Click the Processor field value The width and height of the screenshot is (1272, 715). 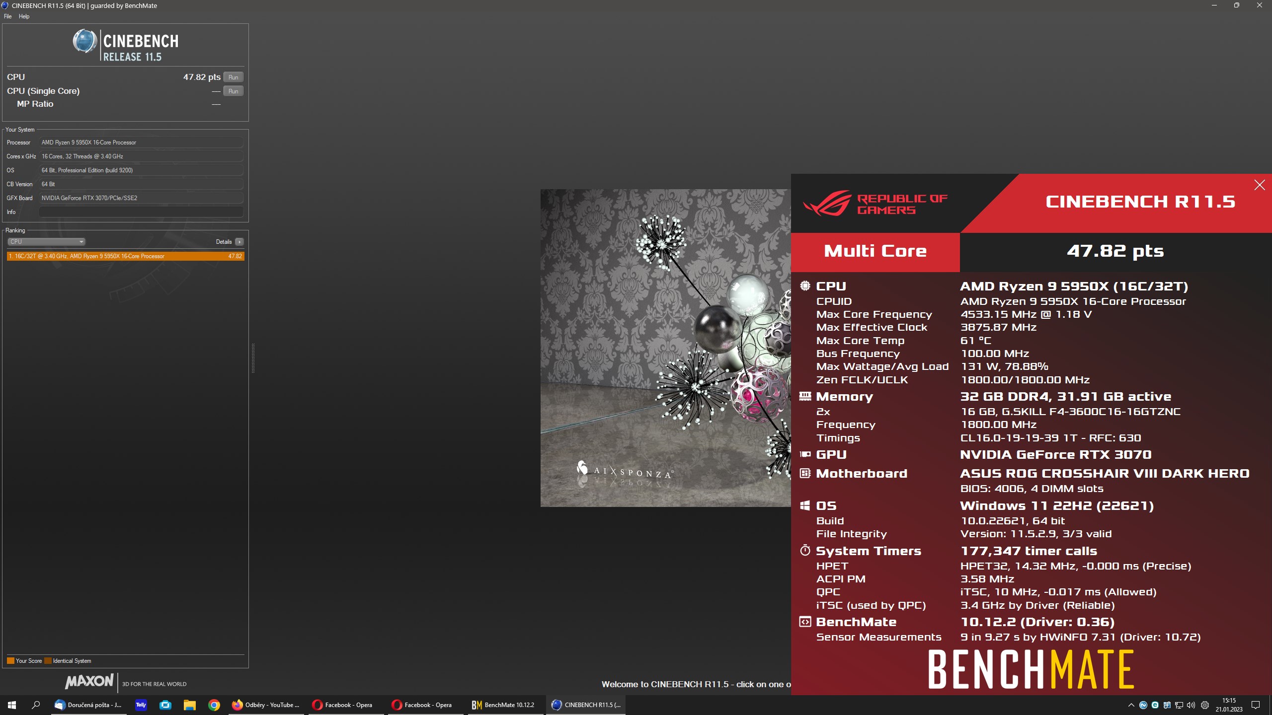tap(141, 143)
